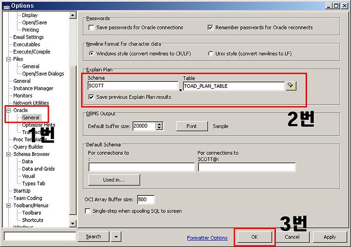Click the Font button in DBMS Output
This screenshot has height=247, width=351.
192,126
